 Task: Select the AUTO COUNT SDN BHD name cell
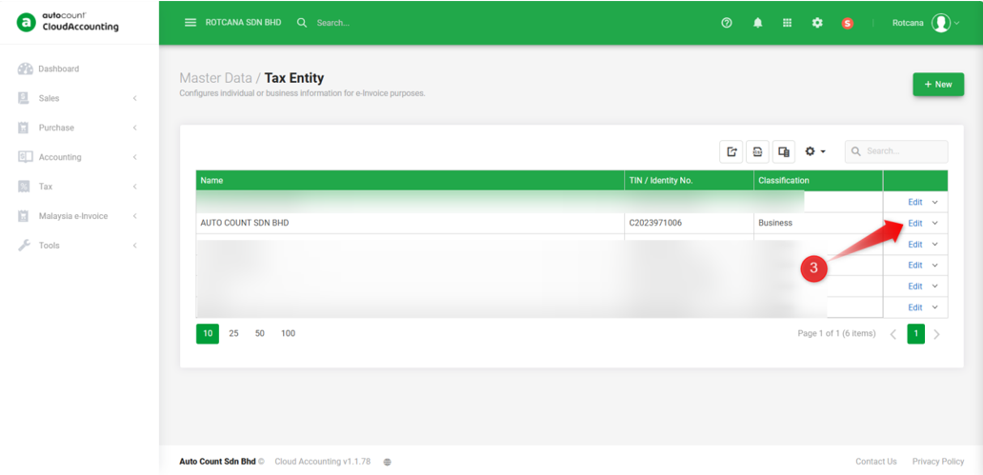[x=410, y=223]
